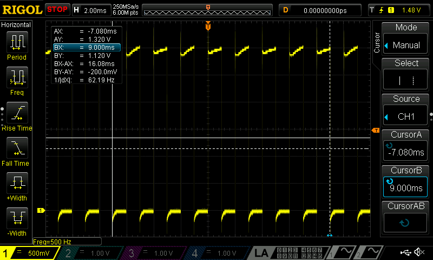Click the Horizontal measurement menu header
This screenshot has width=433, height=260.
[16, 25]
